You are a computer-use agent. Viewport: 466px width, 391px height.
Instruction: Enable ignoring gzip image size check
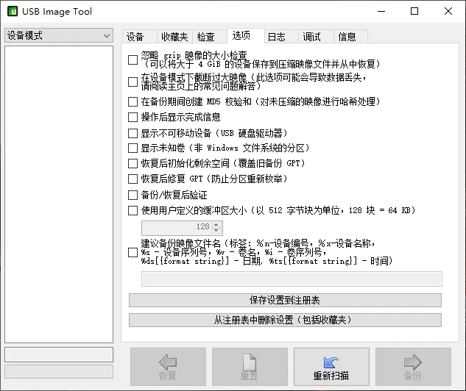tap(133, 60)
